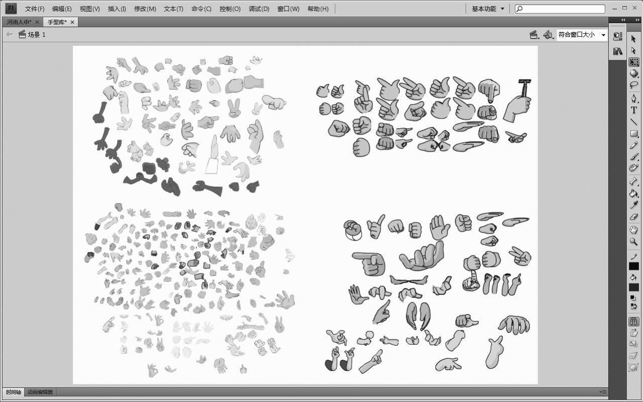Click the scene clapperboard icon
Screen dimensions: 643x402
point(22,34)
